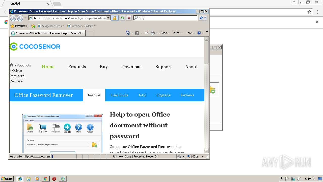Expand the Home button dropdown arrow
Viewport: 323px width, 182px height.
click(132, 33)
